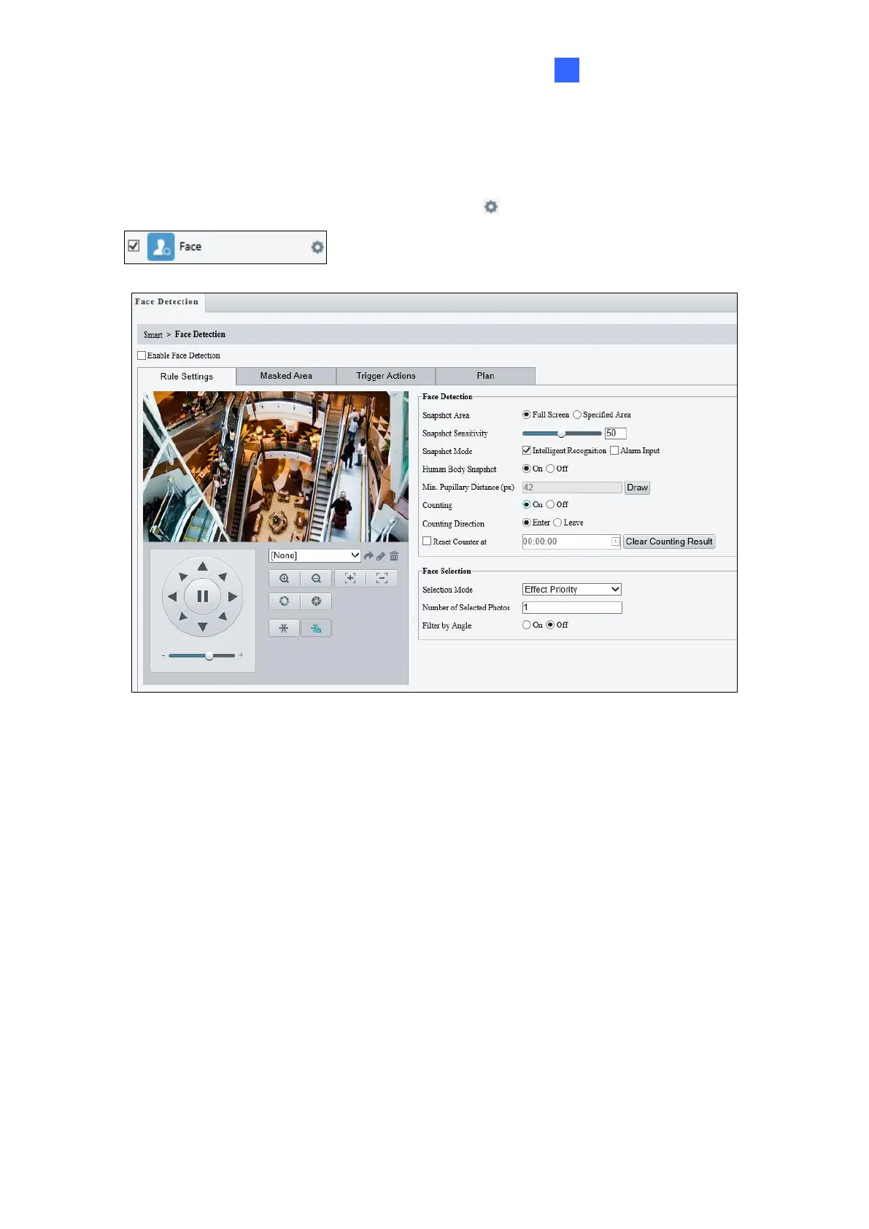The height and width of the screenshot is (1229, 869).
Task: Move camera up-right with diagonal PTZ arrow
Action: pos(223,577)
